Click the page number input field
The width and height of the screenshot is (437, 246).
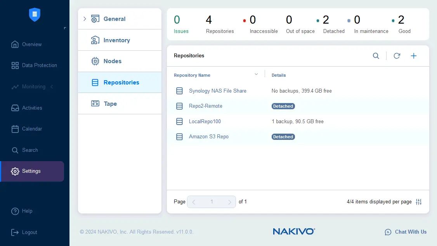pyautogui.click(x=212, y=202)
